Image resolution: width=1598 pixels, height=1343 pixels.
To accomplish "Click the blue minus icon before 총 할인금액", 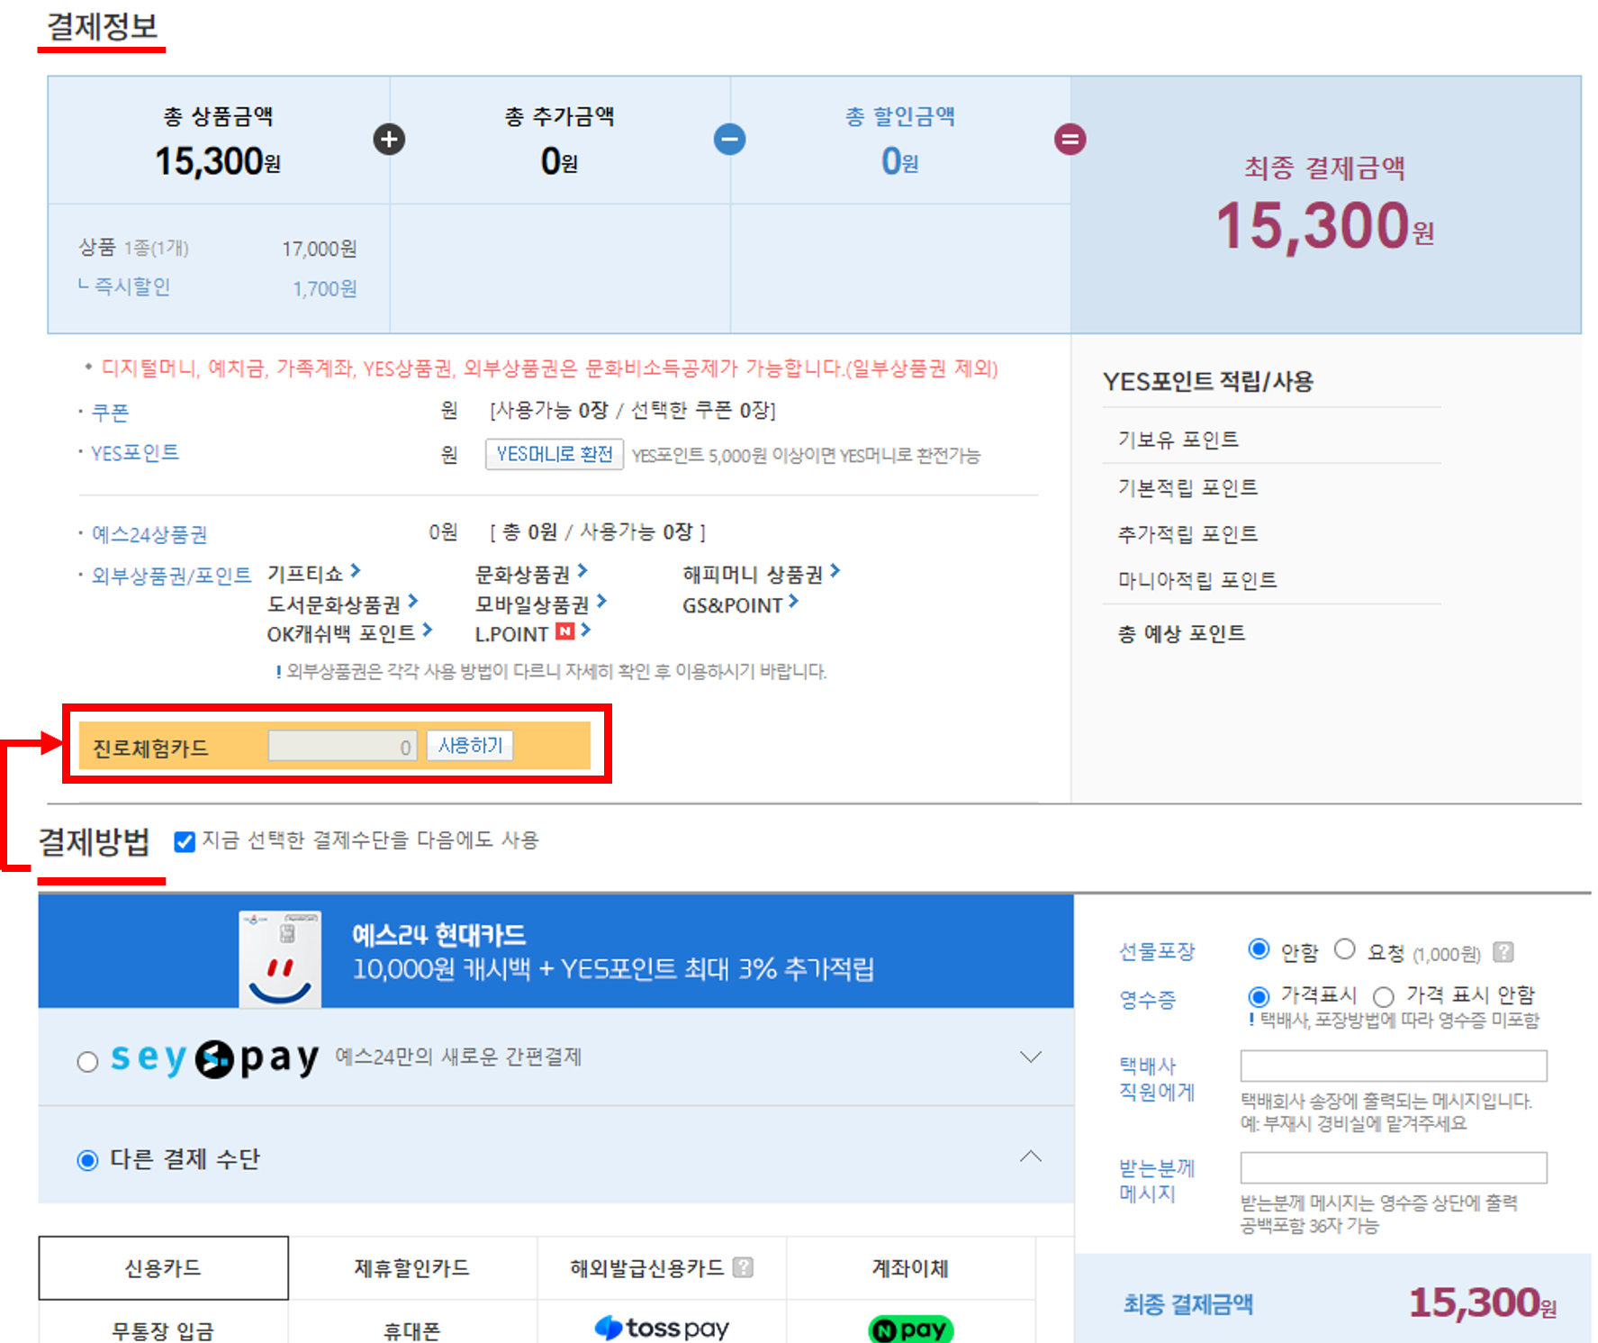I will [729, 140].
